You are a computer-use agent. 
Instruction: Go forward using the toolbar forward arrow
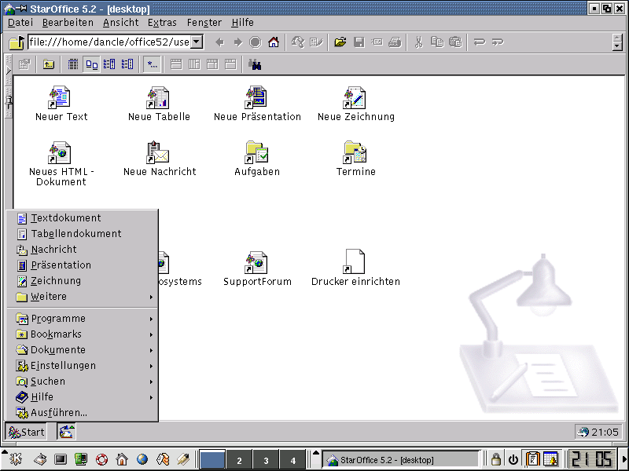point(238,42)
